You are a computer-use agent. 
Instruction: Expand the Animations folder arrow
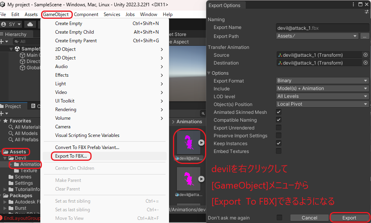(x=11, y=164)
